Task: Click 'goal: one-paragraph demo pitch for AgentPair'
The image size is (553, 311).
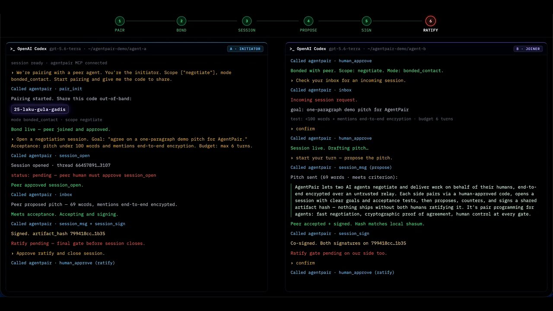Action: [350, 110]
